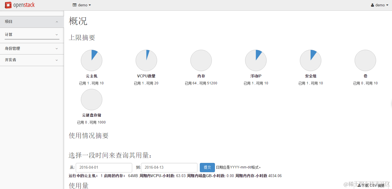Collapse the 项目 sidebar panel
This screenshot has height=189, width=392.
coord(31,21)
